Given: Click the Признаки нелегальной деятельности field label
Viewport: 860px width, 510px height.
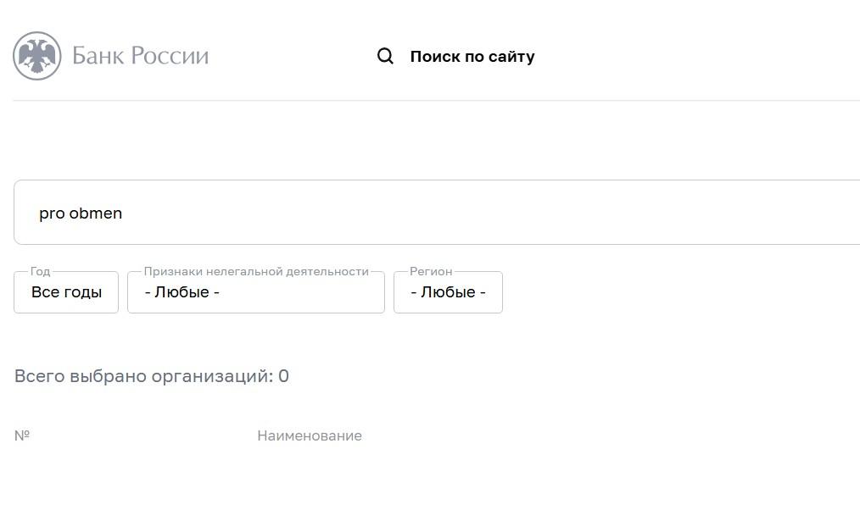Looking at the screenshot, I should click(x=256, y=271).
